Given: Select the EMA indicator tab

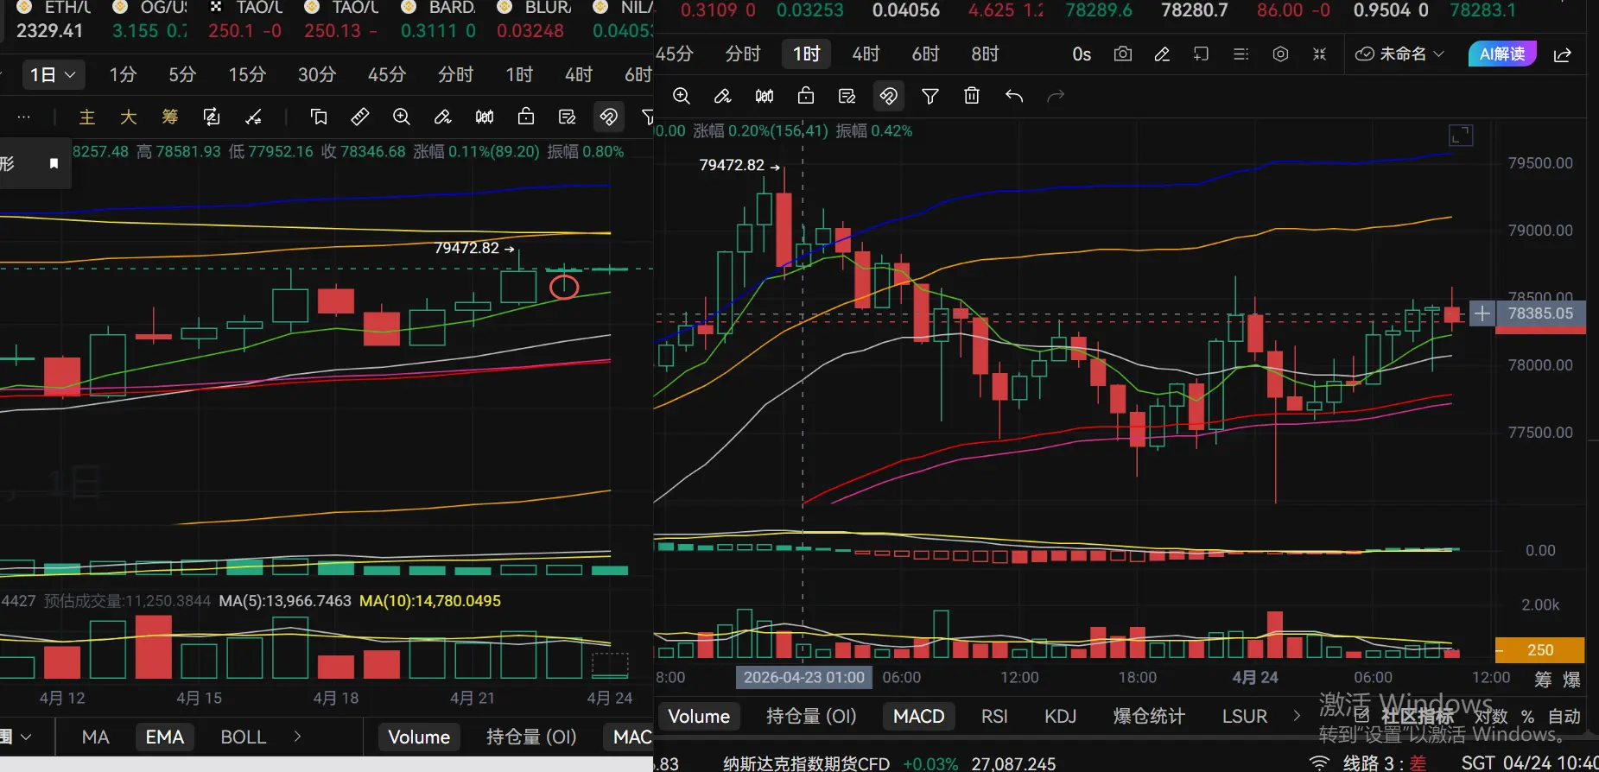Looking at the screenshot, I should pos(165,737).
